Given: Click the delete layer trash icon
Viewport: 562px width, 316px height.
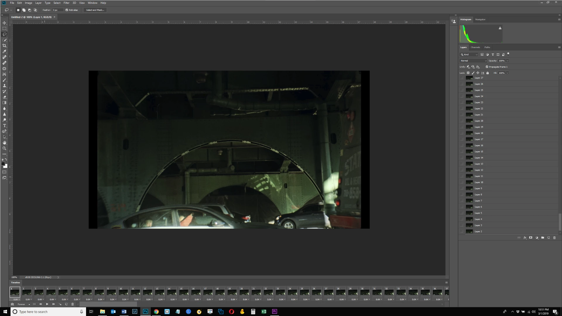Looking at the screenshot, I should (x=554, y=238).
